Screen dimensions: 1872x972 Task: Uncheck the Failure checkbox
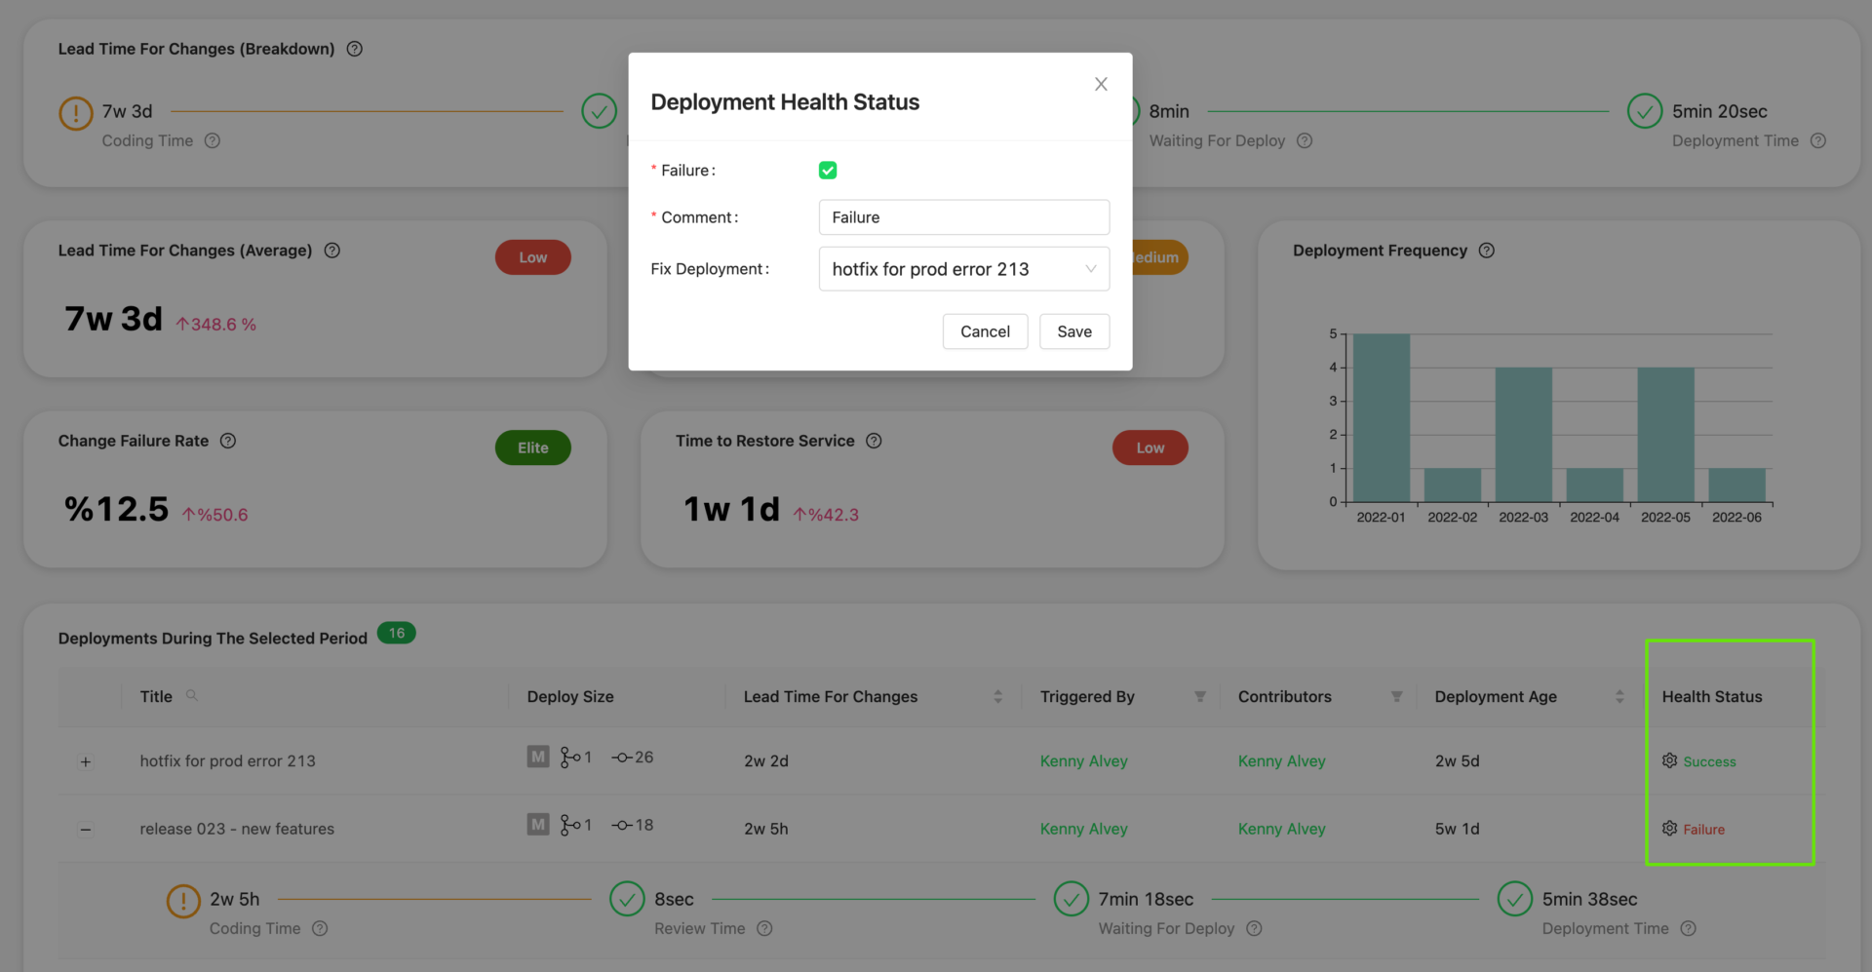tap(828, 171)
